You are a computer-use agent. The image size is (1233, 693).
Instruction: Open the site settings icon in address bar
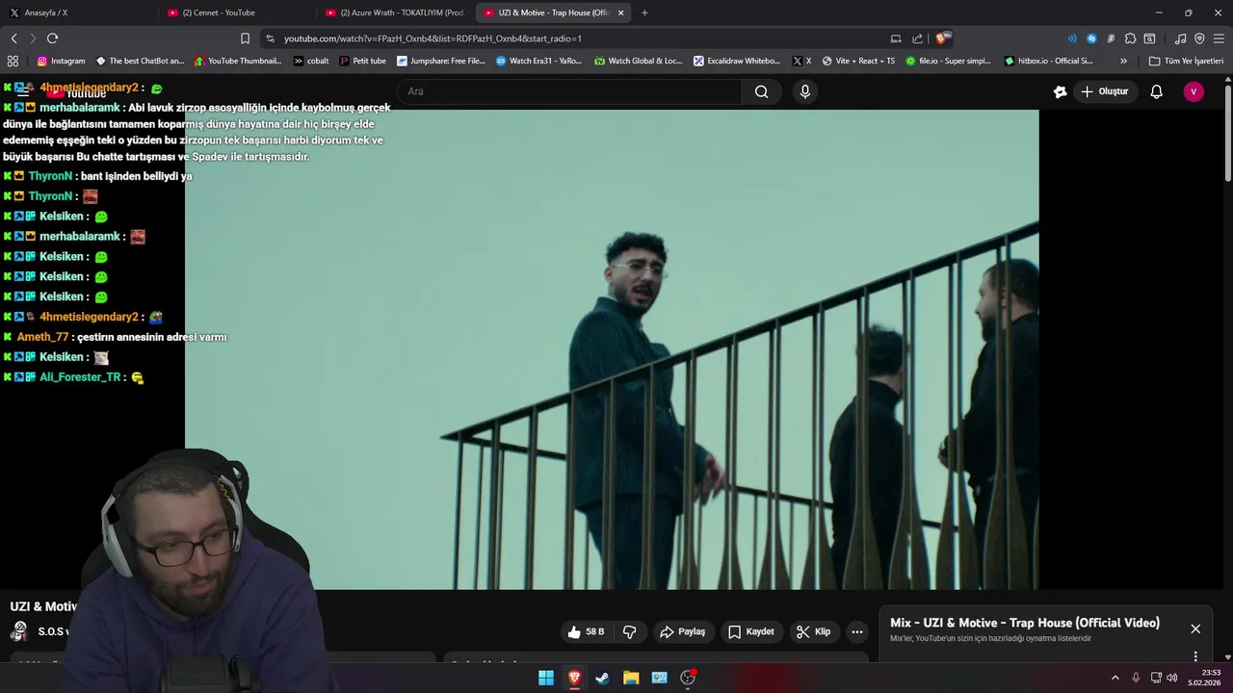pyautogui.click(x=270, y=38)
